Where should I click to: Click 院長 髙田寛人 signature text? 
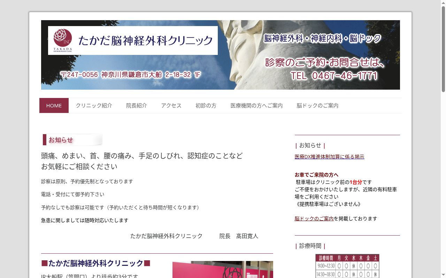239,236
